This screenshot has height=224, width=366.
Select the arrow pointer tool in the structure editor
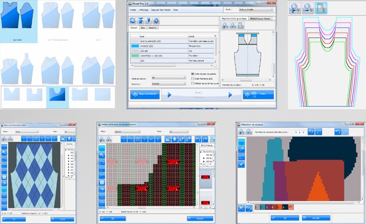click(102, 155)
